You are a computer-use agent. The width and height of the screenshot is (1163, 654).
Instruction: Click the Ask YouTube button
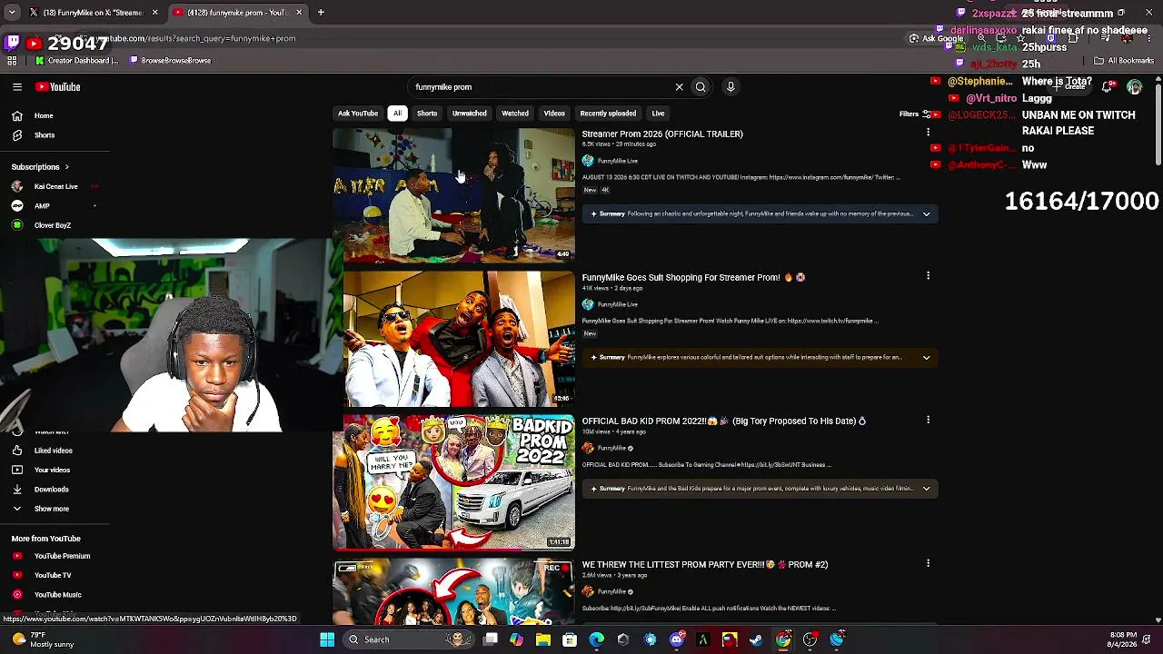click(x=358, y=114)
